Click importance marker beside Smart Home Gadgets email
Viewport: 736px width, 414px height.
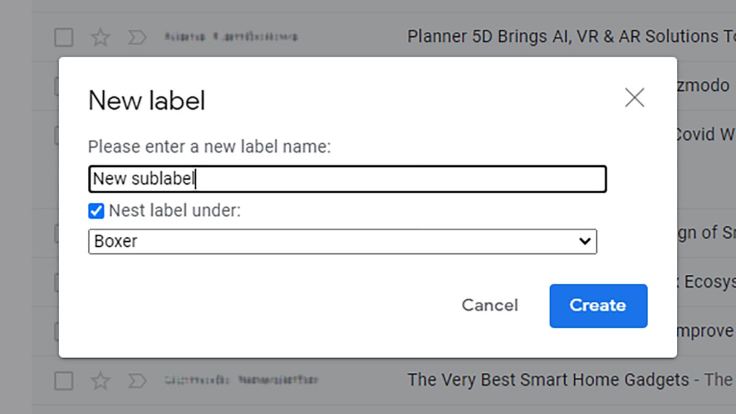pyautogui.click(x=136, y=380)
